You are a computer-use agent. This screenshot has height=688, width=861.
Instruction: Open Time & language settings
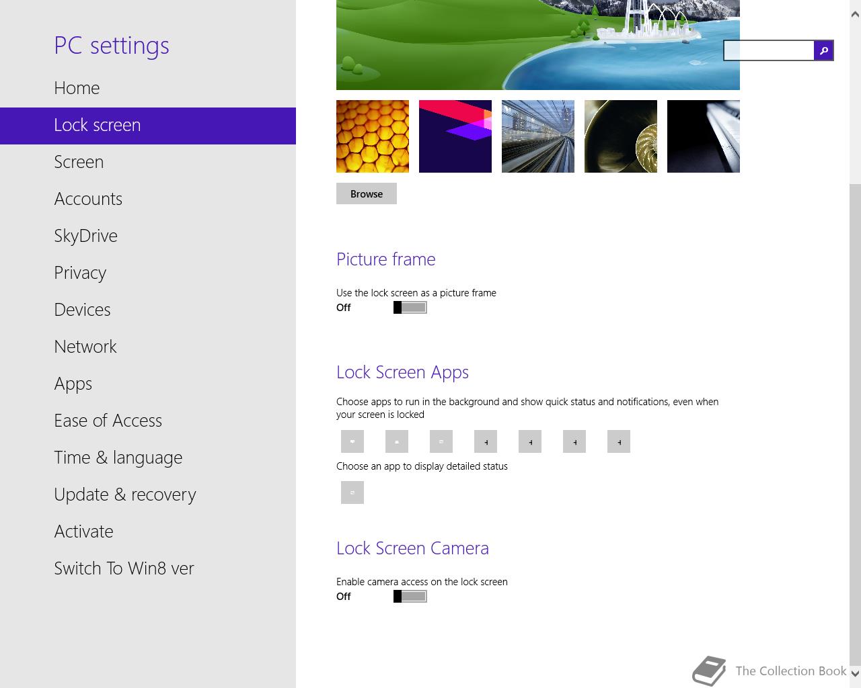(148, 458)
